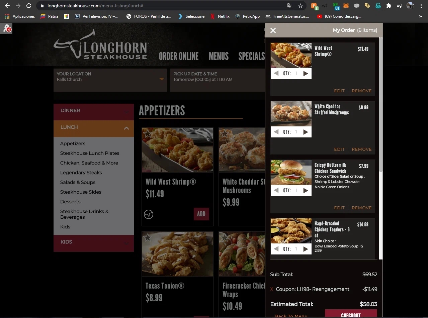Favorite the White Cheddar Stuffed Mushrooms item
This screenshot has height=318, width=428.
click(x=225, y=134)
